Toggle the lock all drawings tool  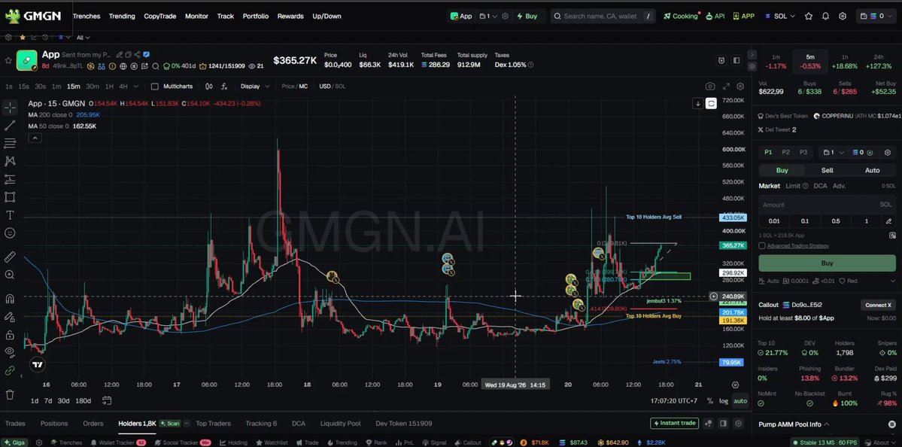10,335
